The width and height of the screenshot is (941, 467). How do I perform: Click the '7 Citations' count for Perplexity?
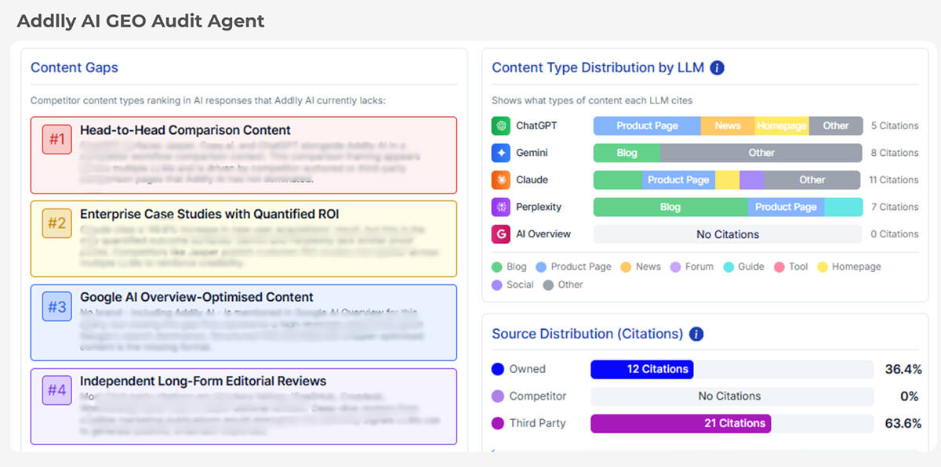click(x=895, y=207)
